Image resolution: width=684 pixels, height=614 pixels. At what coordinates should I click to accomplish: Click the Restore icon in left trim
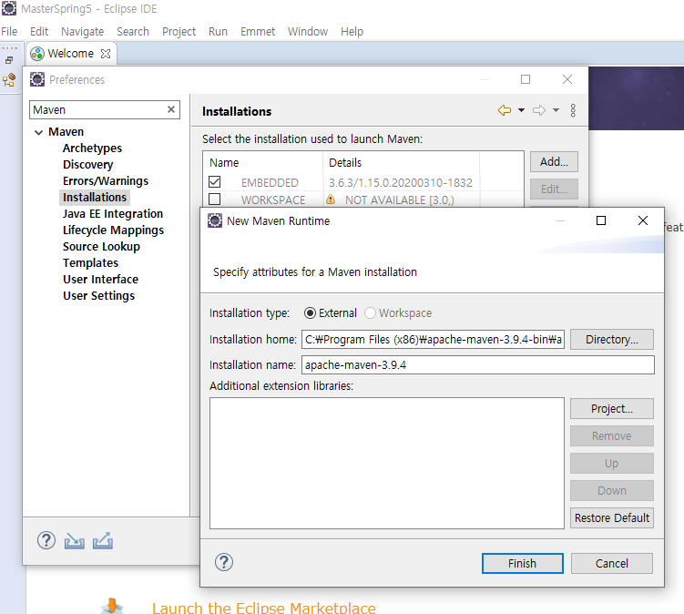pos(9,61)
